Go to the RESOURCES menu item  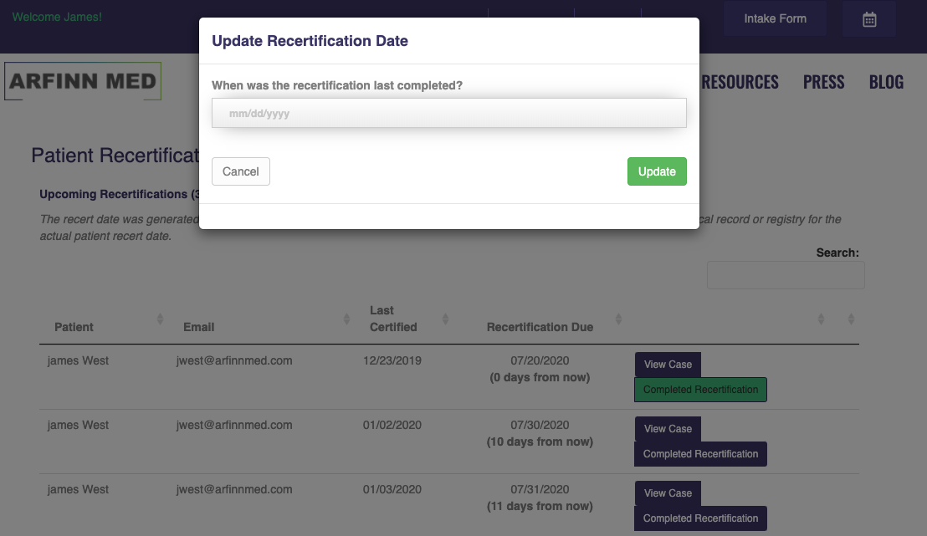pyautogui.click(x=740, y=82)
